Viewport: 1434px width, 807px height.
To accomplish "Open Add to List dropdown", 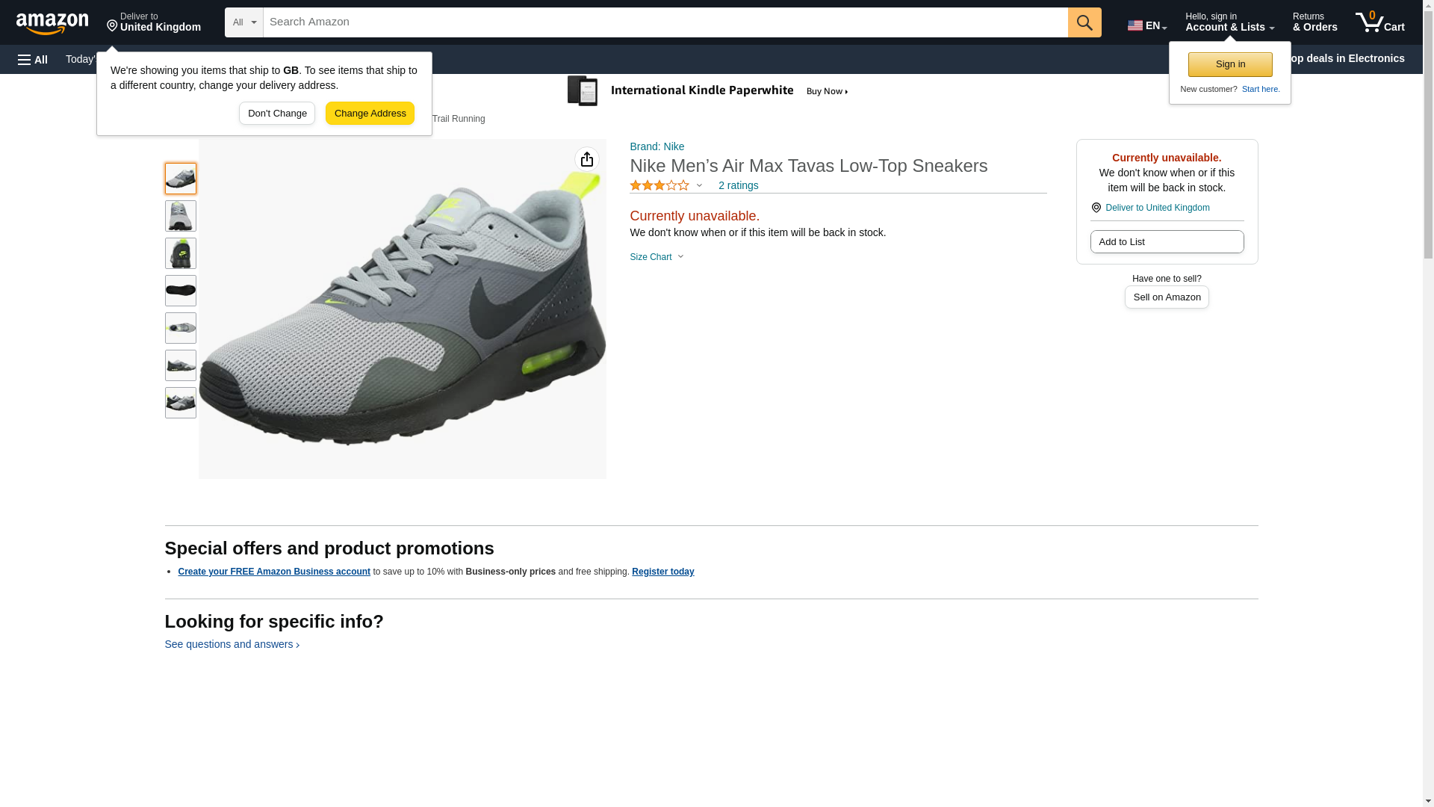I will click(1166, 242).
